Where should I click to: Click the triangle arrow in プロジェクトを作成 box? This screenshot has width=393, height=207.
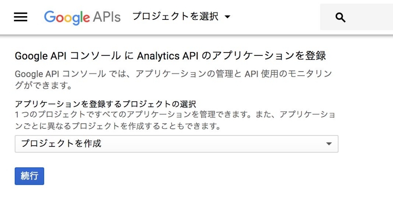click(329, 144)
